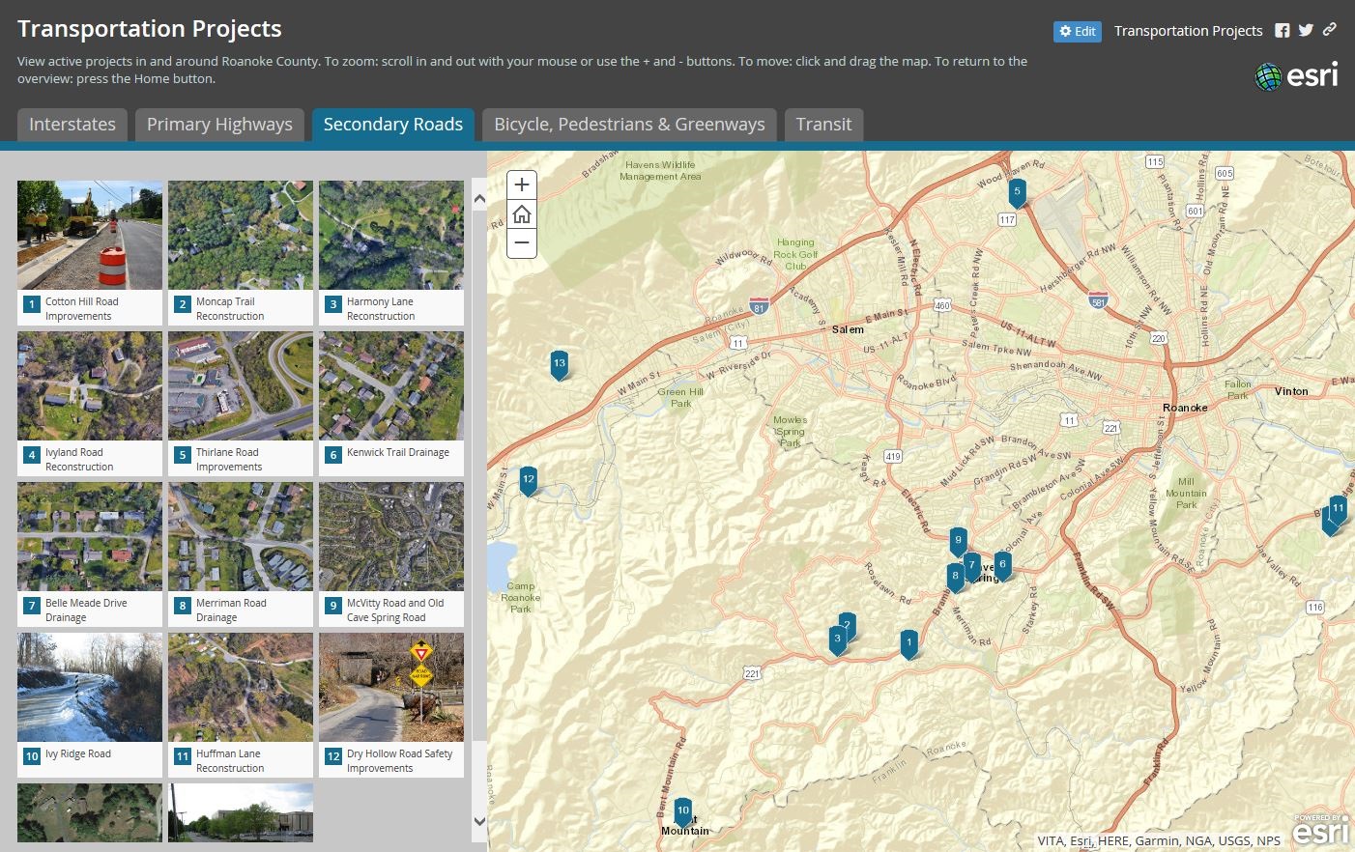Switch to the Primary Highways tab
Image resolution: width=1355 pixels, height=852 pixels.
pos(219,124)
